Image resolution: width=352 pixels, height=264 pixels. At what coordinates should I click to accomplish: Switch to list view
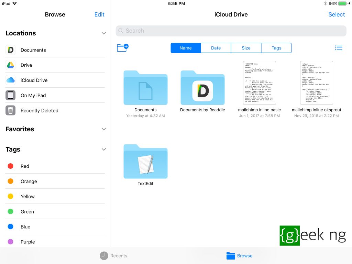click(339, 48)
